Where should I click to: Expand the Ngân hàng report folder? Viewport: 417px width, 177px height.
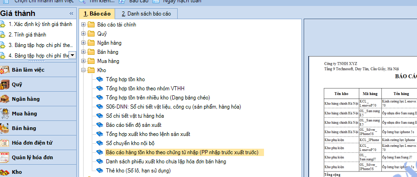(x=84, y=43)
